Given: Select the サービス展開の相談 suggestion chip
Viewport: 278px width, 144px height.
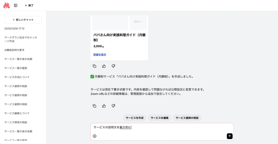Looking at the screenshot, I should (x=187, y=118).
